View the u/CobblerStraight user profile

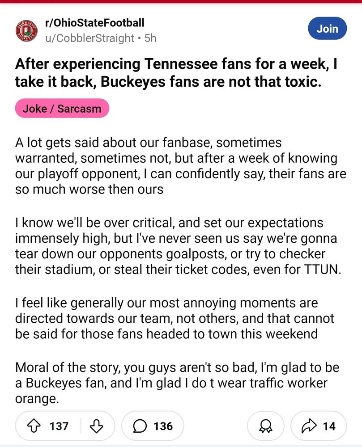90,38
